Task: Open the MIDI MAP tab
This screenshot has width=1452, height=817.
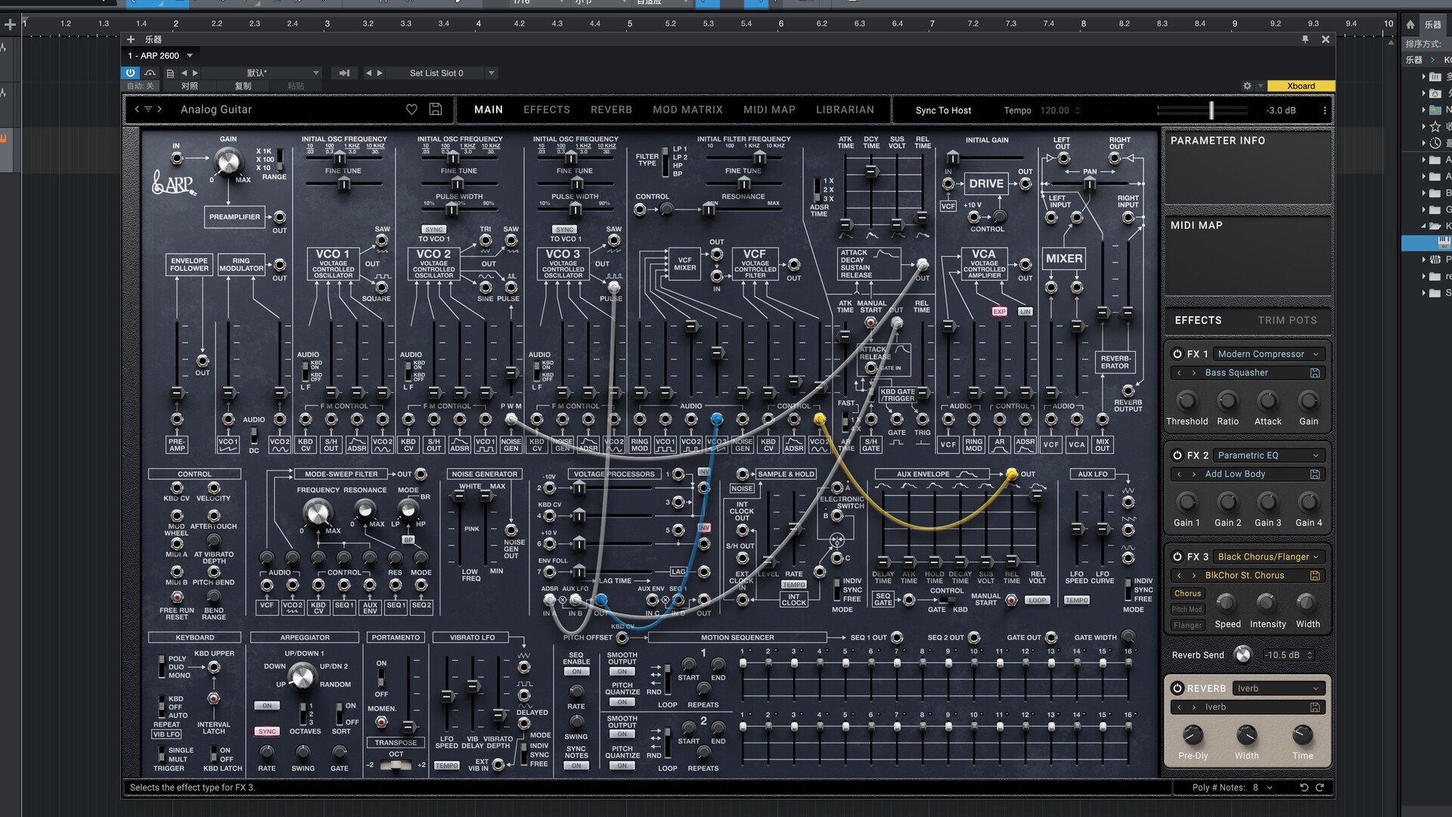Action: pos(769,110)
